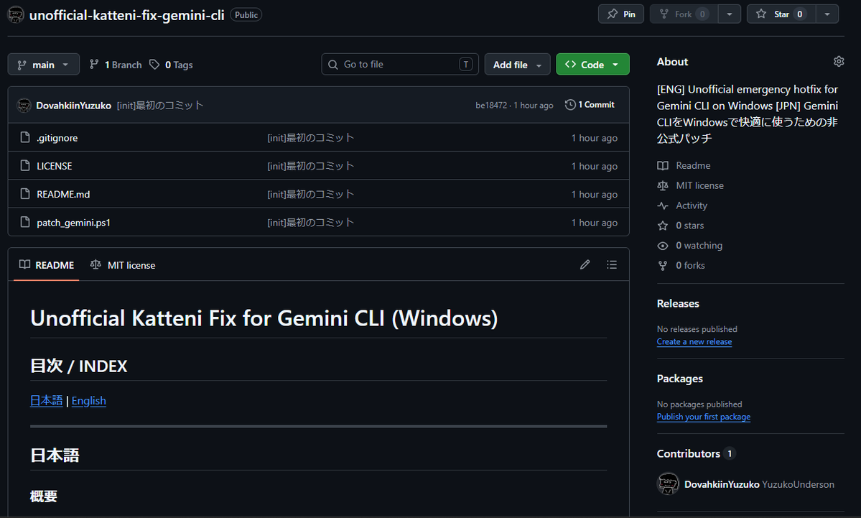The height and width of the screenshot is (518, 861).
Task: Open commit message in the LICENSE row
Action: (x=311, y=166)
